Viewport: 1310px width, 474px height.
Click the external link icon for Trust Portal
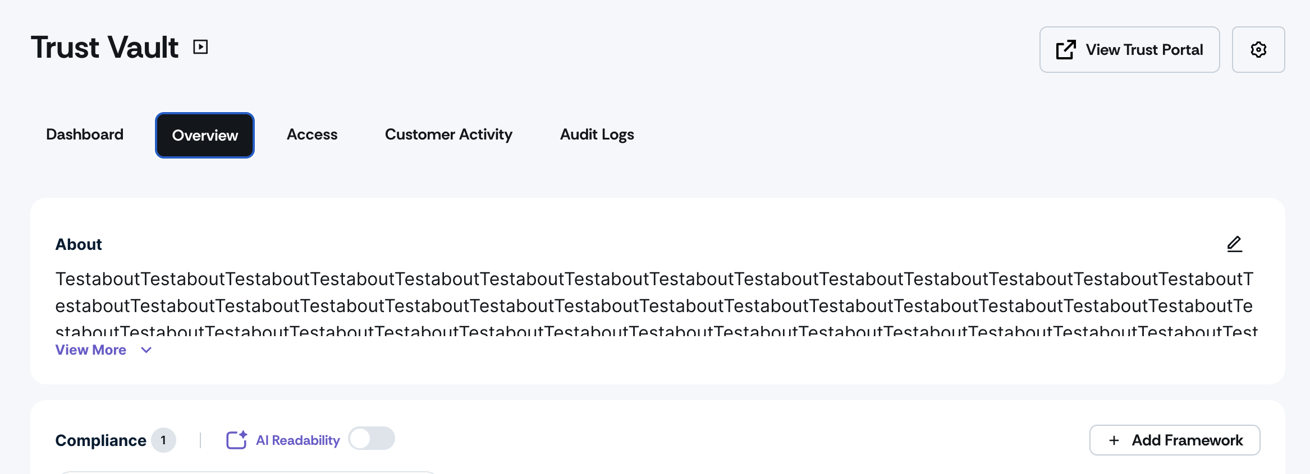pyautogui.click(x=1065, y=50)
